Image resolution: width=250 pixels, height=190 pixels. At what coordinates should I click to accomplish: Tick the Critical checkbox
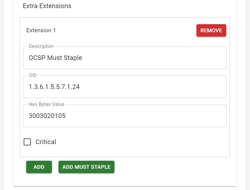[27, 142]
